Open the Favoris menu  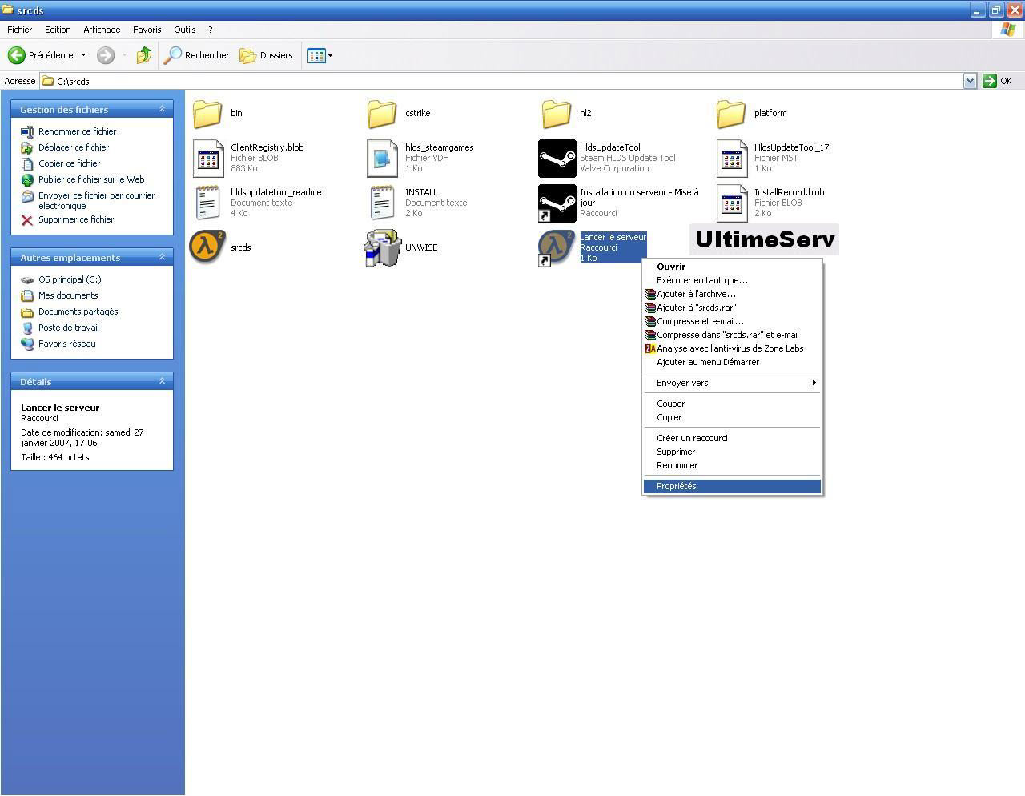pyautogui.click(x=147, y=30)
